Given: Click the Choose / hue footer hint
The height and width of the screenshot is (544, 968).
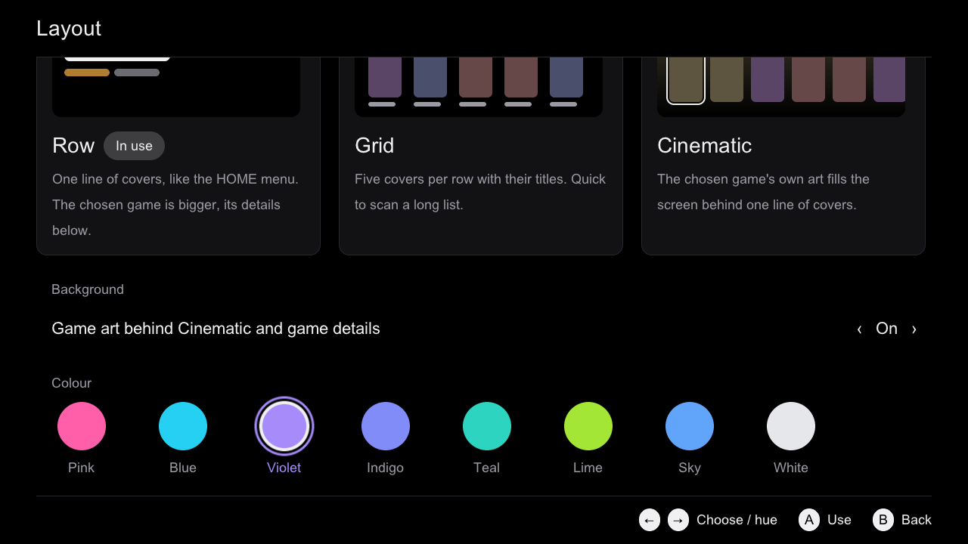Looking at the screenshot, I should pyautogui.click(x=737, y=520).
